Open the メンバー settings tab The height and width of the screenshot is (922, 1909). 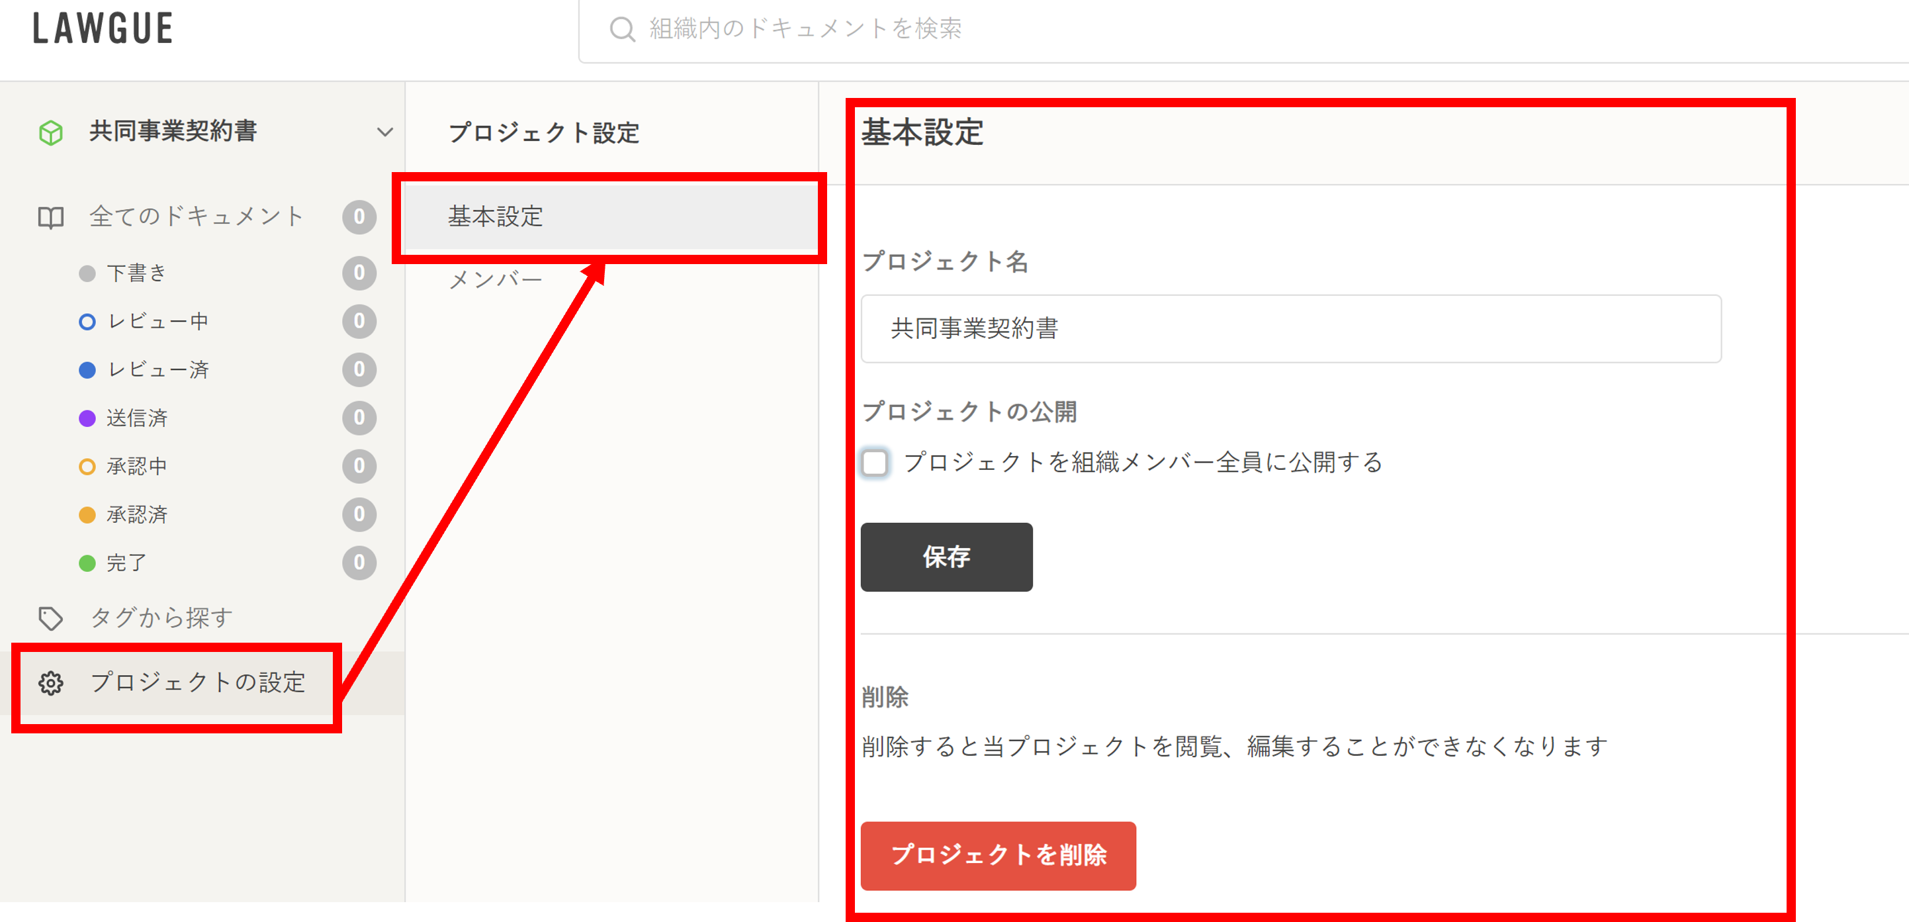(495, 280)
